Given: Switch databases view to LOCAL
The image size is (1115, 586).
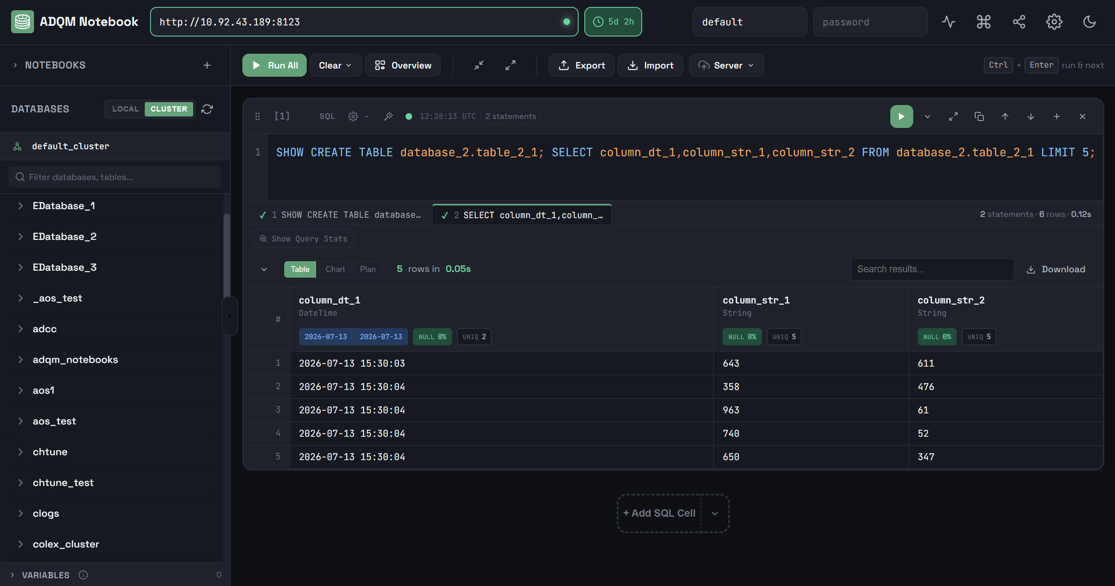Looking at the screenshot, I should coord(125,109).
